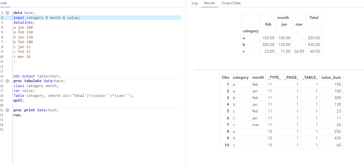Switch to the Log tab
The image size is (364, 165).
195,3
